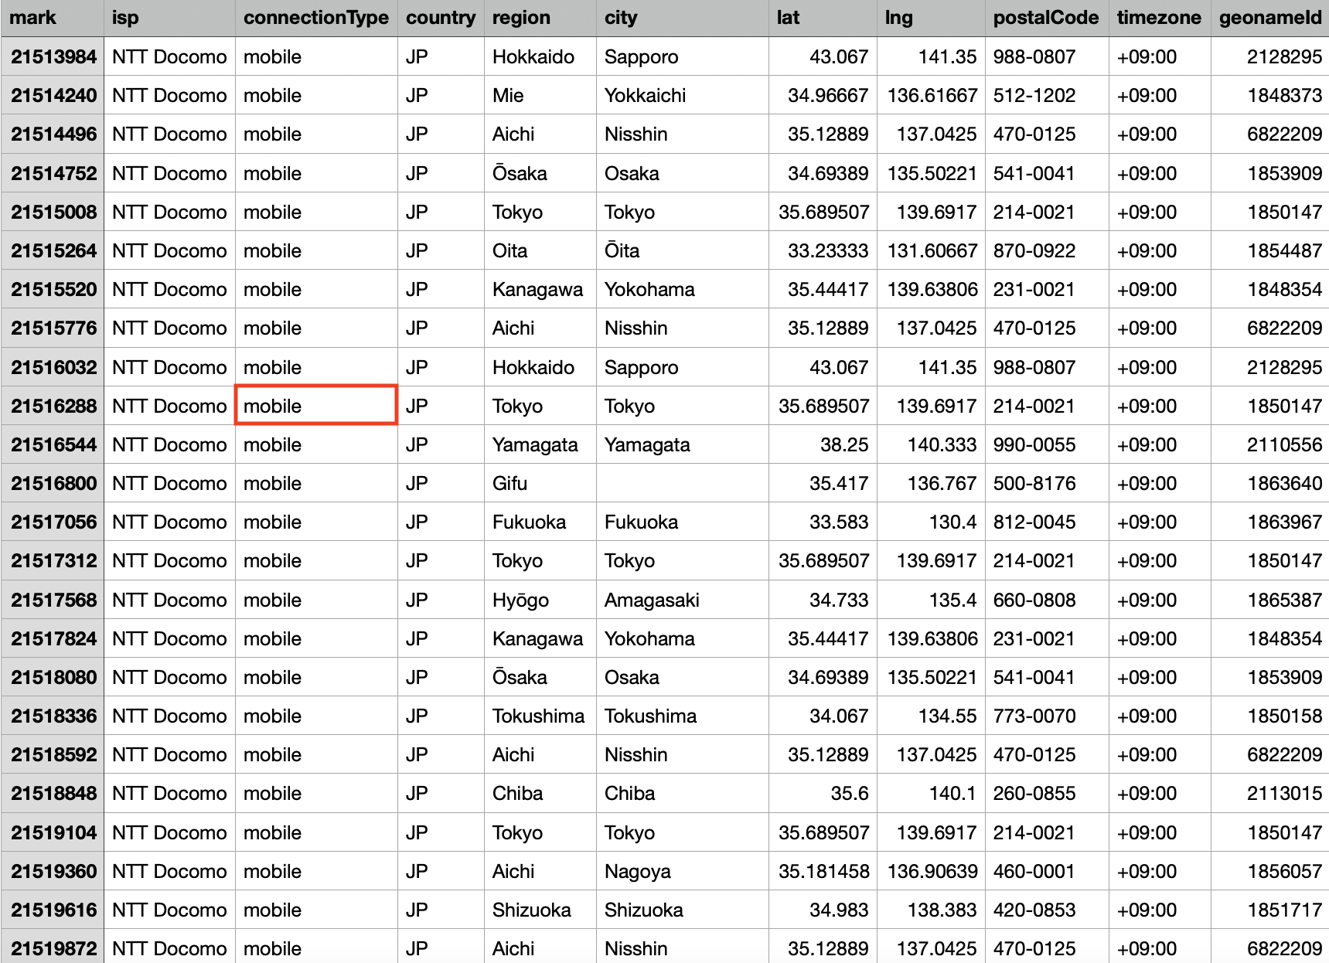Viewport: 1329px width, 963px height.
Task: Select longitude value 130.4
Action: pyautogui.click(x=931, y=522)
